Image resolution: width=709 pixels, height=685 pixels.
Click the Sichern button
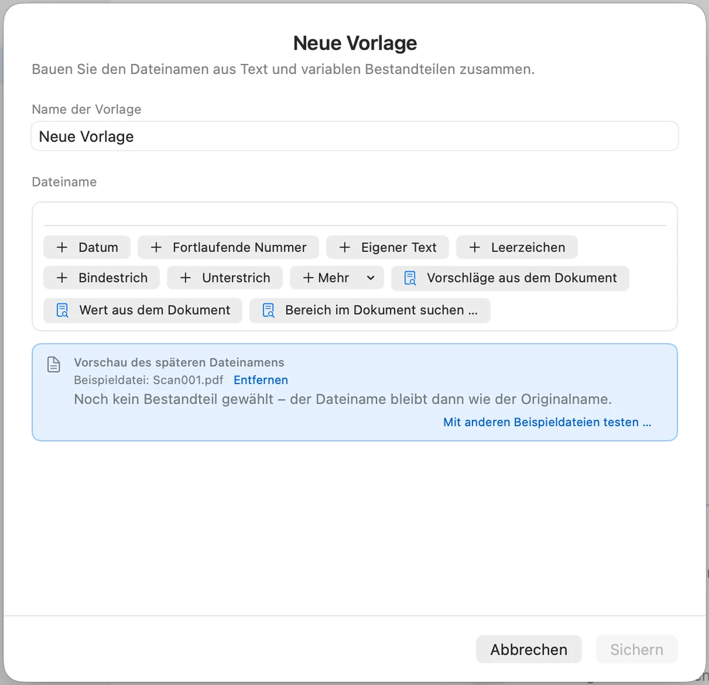(637, 649)
